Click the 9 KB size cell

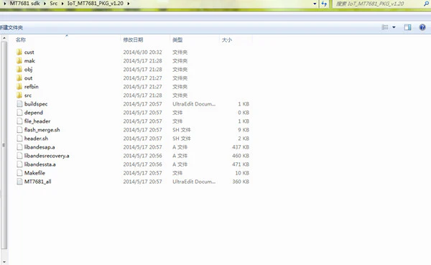tap(244, 130)
